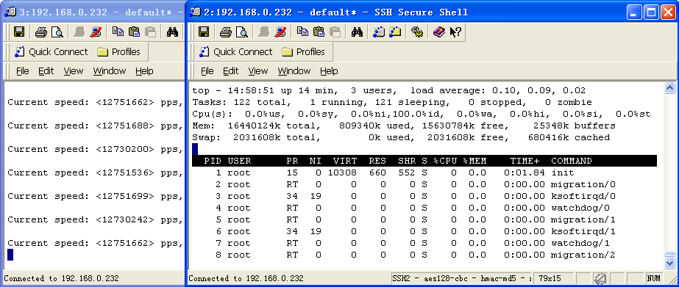The image size is (679, 287).
Task: Click Print icon in window 3 toolbar
Action: pyautogui.click(x=41, y=32)
